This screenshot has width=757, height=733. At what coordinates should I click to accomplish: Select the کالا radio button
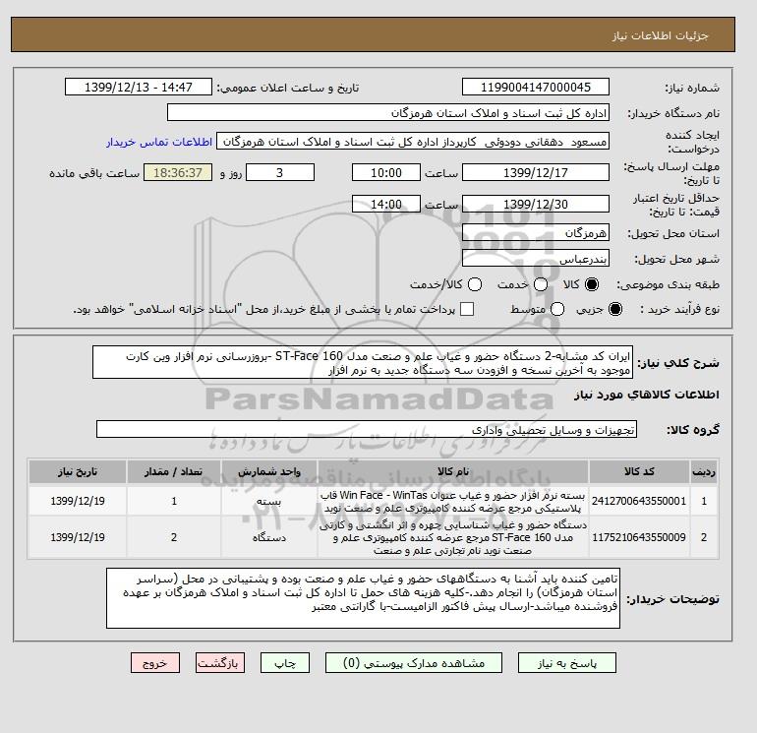592,284
